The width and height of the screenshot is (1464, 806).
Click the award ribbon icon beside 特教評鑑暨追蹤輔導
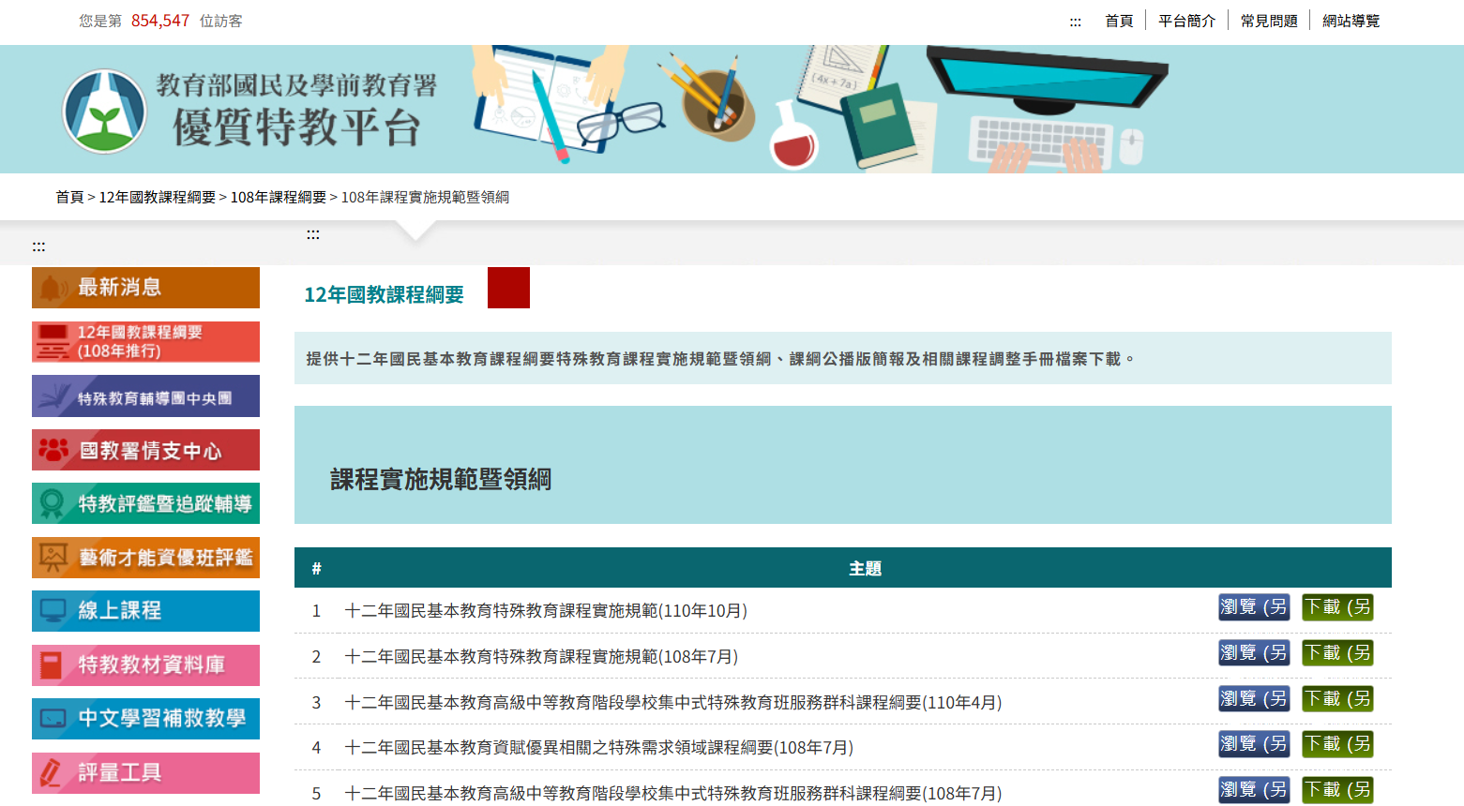point(53,503)
